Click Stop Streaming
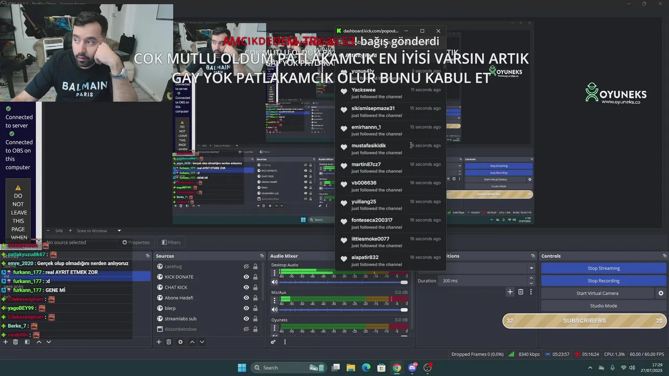 [603, 268]
